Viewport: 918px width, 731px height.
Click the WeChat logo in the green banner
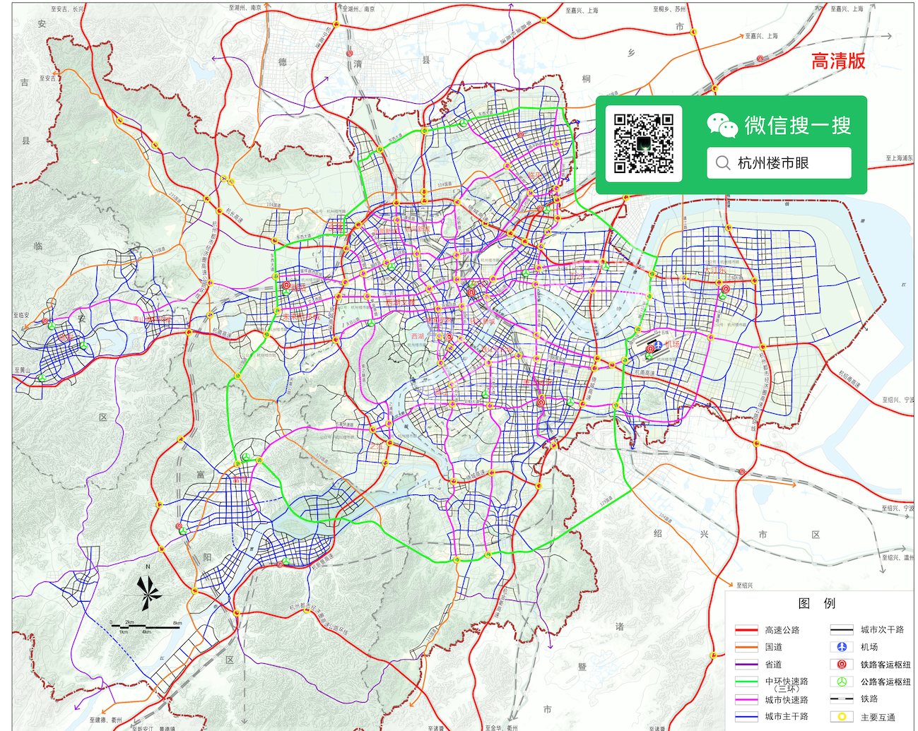(722, 125)
